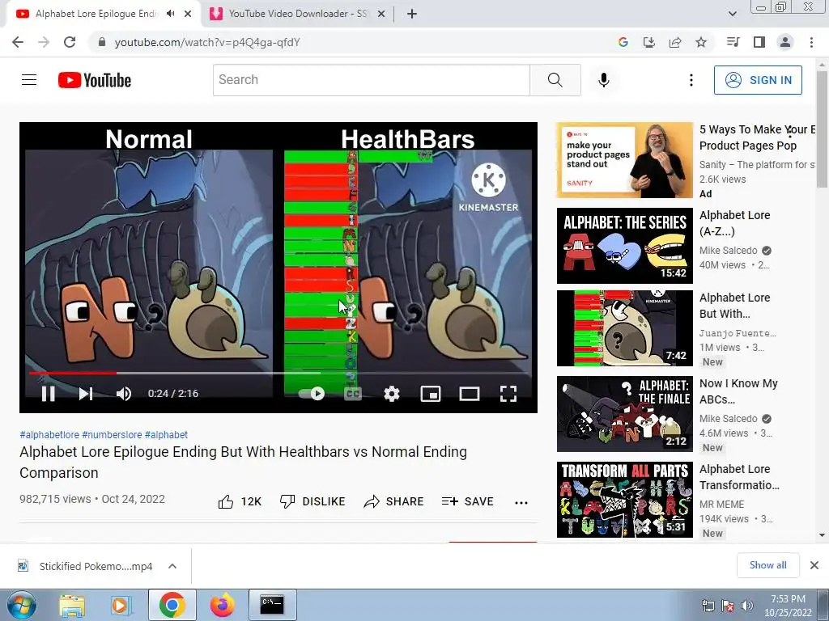The image size is (829, 621).
Task: Open the #numberslore hashtag link
Action: [x=112, y=434]
